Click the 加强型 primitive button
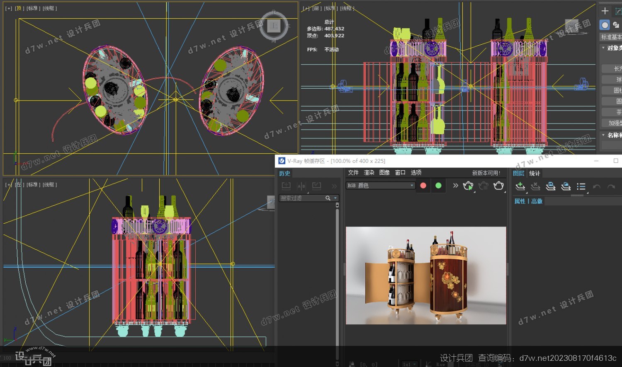 pos(612,123)
